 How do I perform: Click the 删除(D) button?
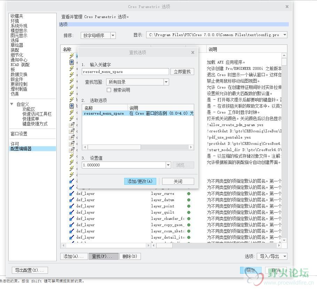130,256
